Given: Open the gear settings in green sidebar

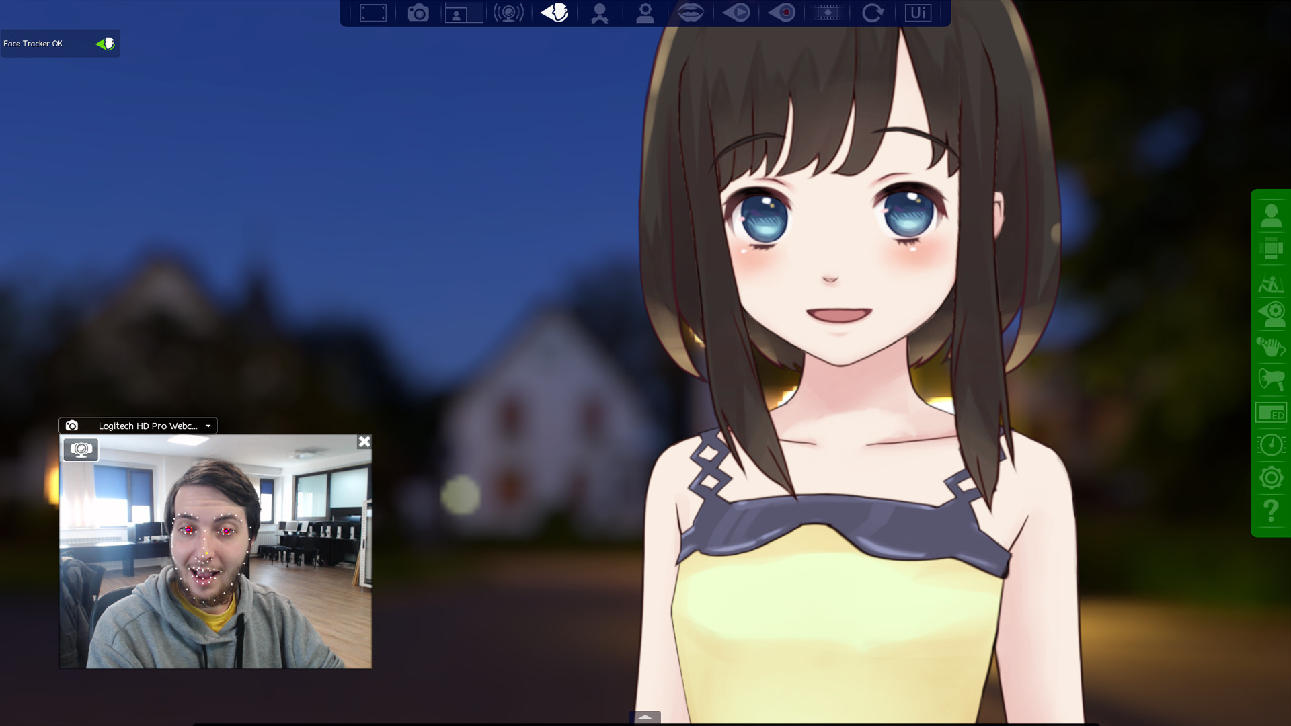Looking at the screenshot, I should point(1270,478).
